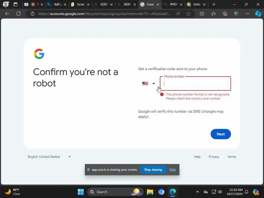Open the browser Collections icon

tap(225, 14)
